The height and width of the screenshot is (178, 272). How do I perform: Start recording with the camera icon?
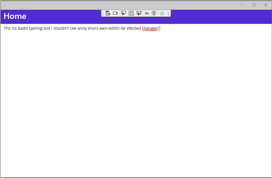115,13
